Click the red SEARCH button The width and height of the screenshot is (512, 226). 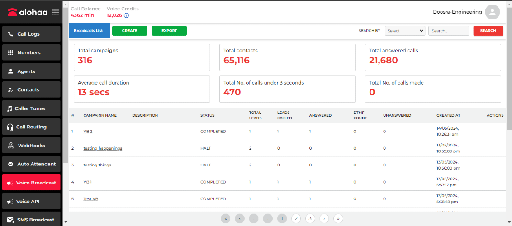(488, 31)
